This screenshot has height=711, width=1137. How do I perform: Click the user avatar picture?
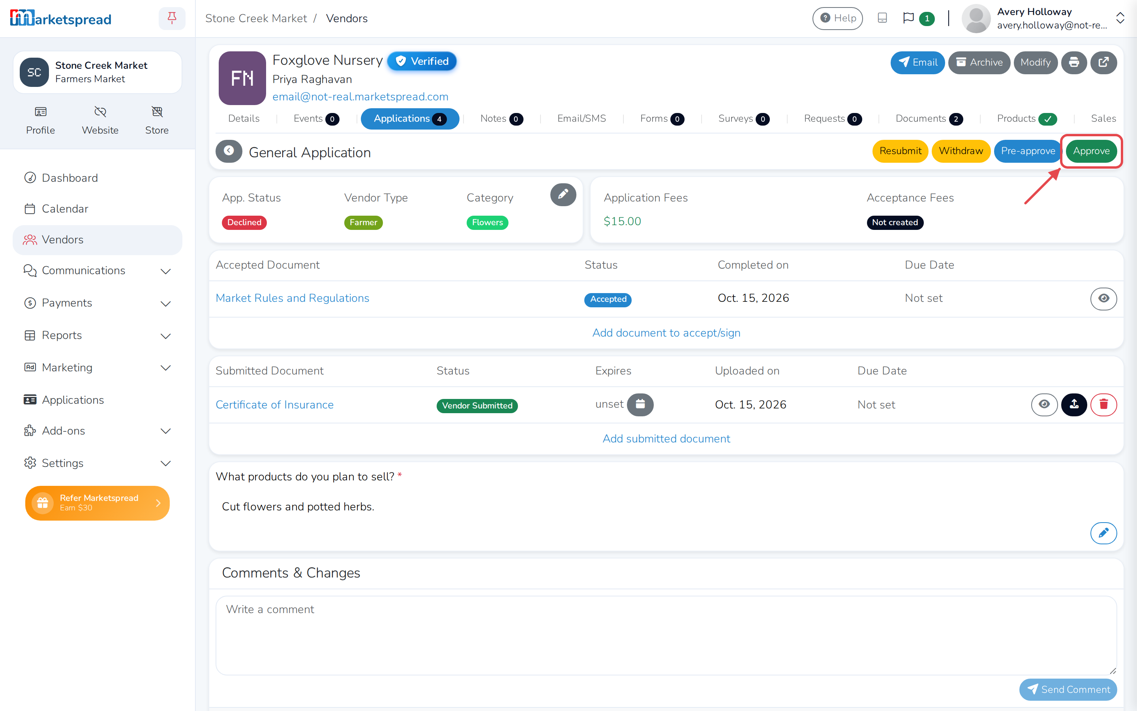click(x=976, y=18)
